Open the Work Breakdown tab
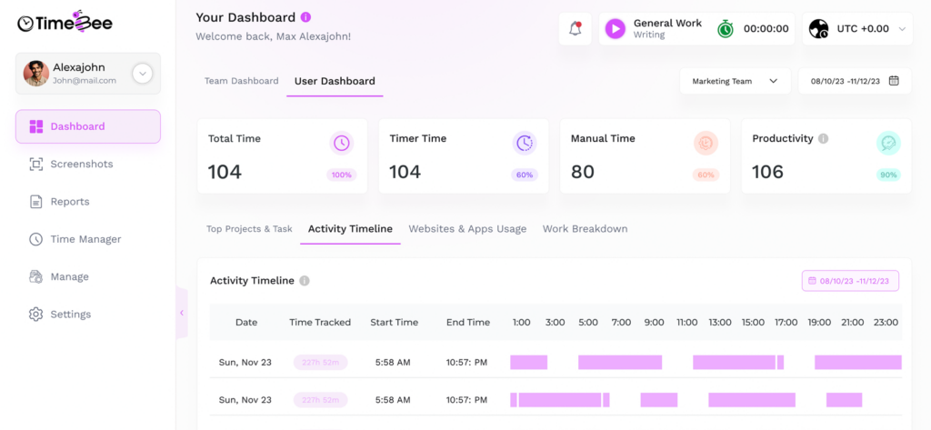Screen dimensions: 931x430 point(585,229)
